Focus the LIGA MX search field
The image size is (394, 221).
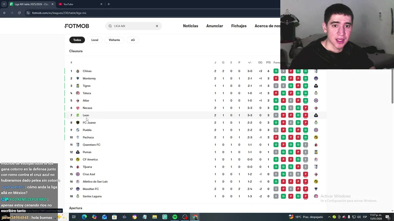(133, 26)
